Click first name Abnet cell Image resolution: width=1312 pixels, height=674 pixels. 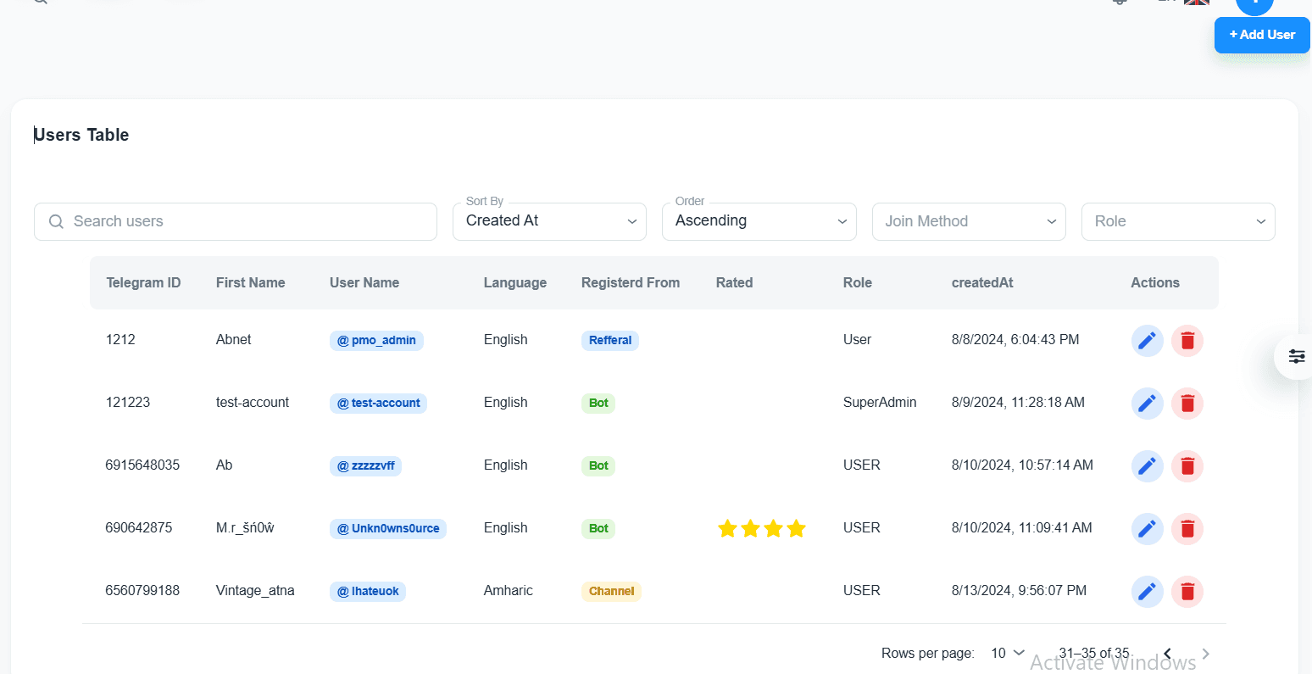[x=234, y=340]
